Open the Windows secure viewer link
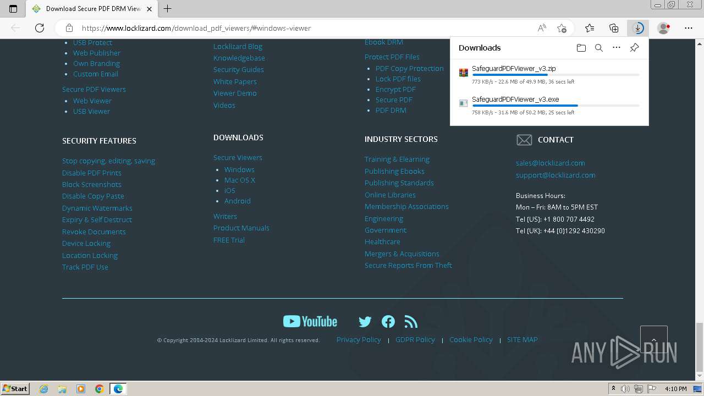 click(x=239, y=169)
